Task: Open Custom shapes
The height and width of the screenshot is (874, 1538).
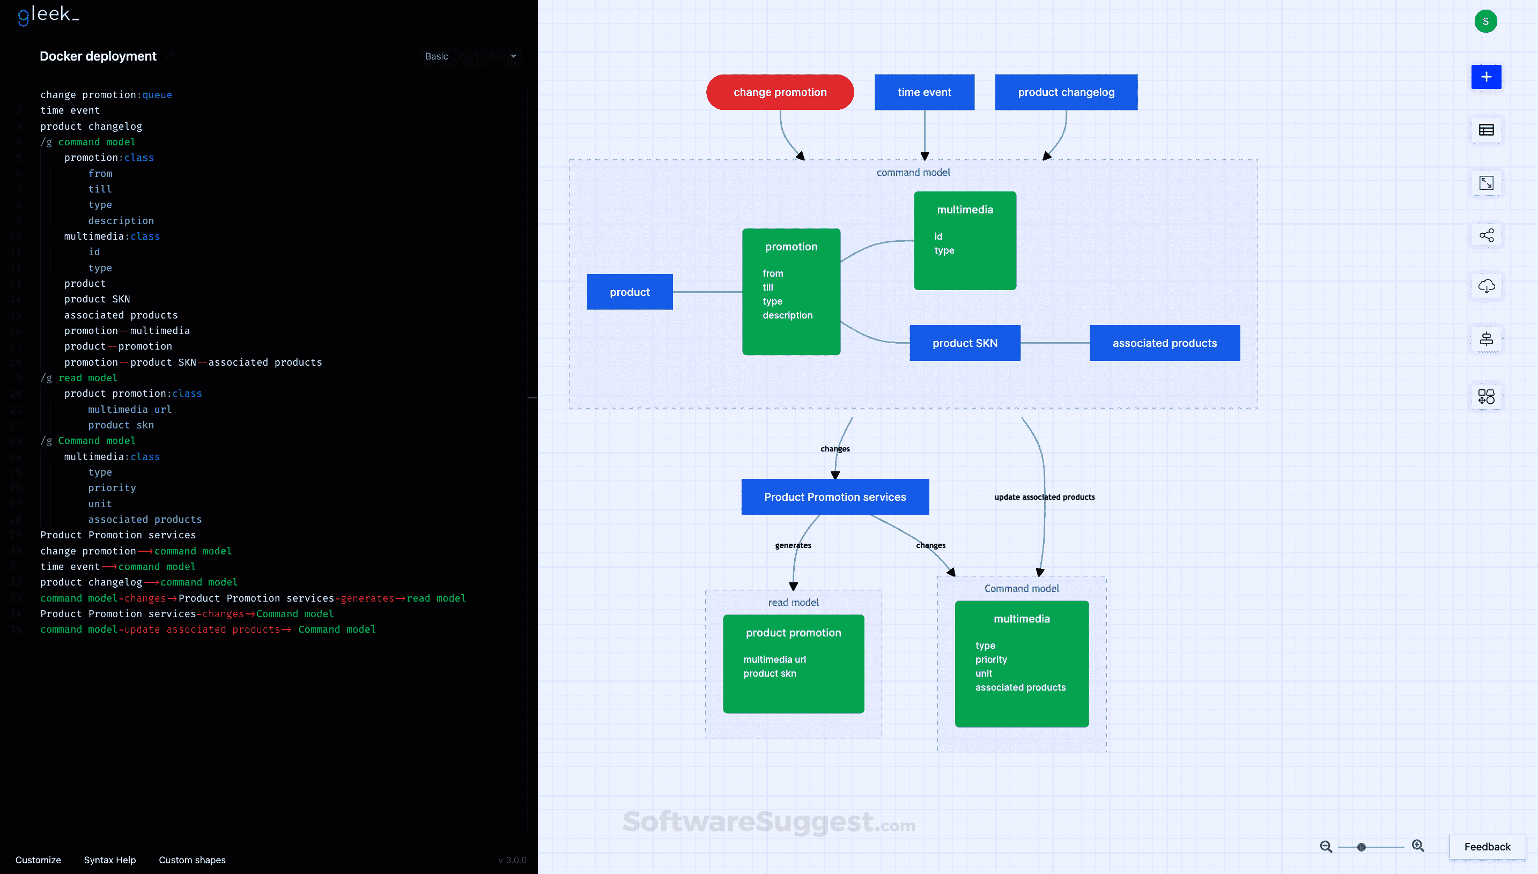Action: [191, 860]
